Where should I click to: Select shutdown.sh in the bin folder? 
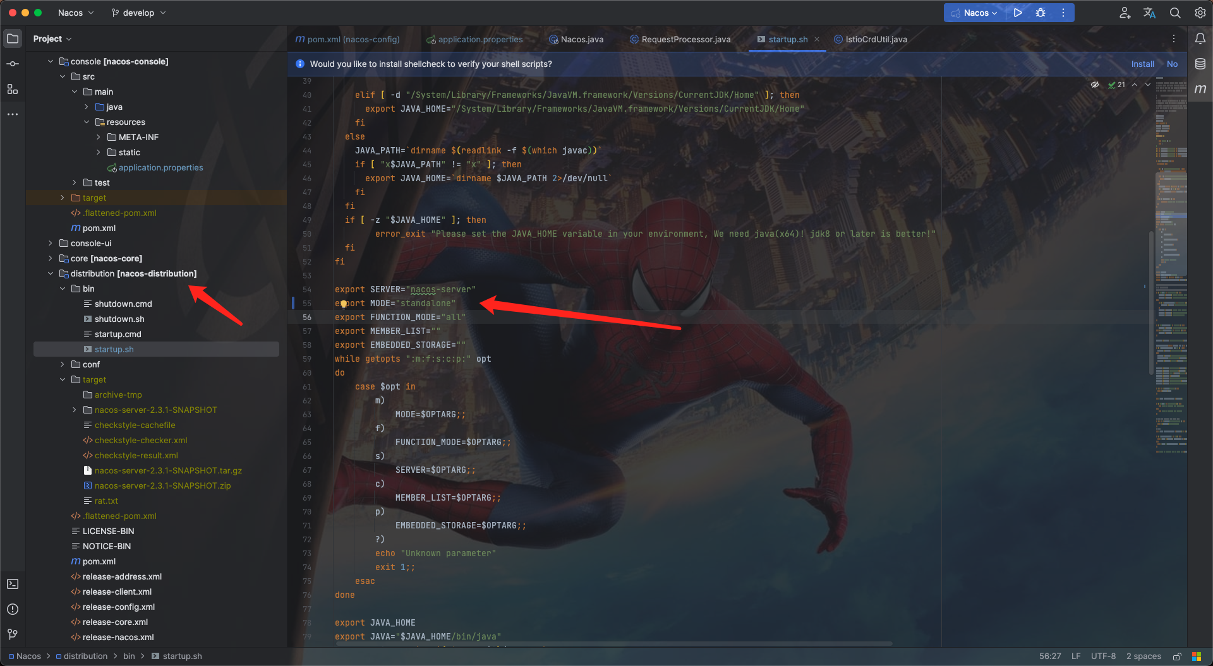click(119, 319)
